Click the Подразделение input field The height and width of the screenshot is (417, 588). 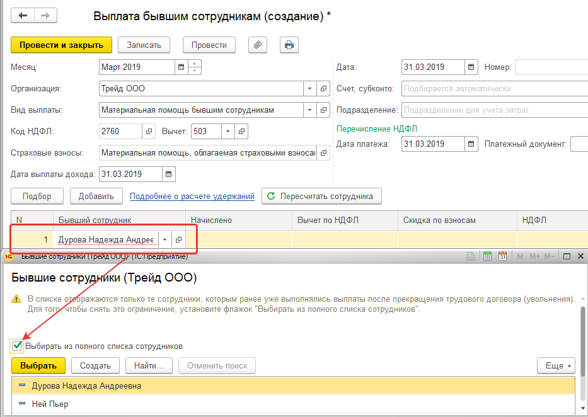(x=495, y=110)
